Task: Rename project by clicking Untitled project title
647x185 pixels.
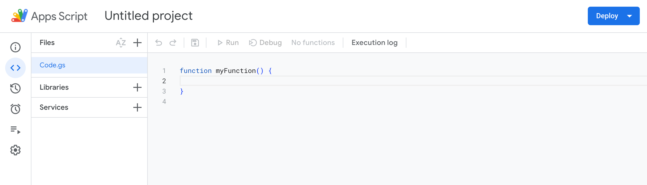Action: 148,16
